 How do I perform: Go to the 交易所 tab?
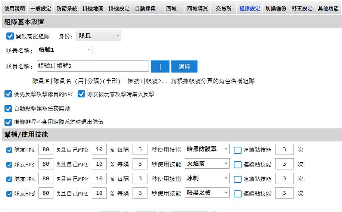(x=223, y=8)
